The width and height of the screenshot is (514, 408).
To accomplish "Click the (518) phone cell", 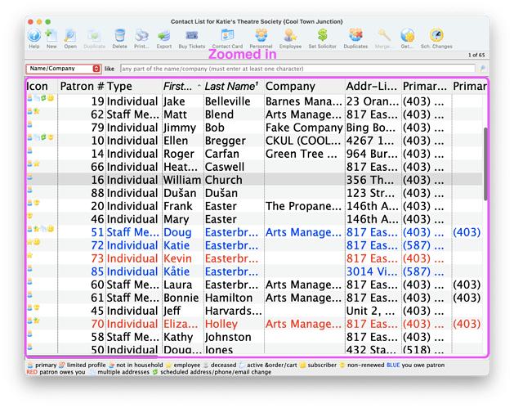I will 427,350.
